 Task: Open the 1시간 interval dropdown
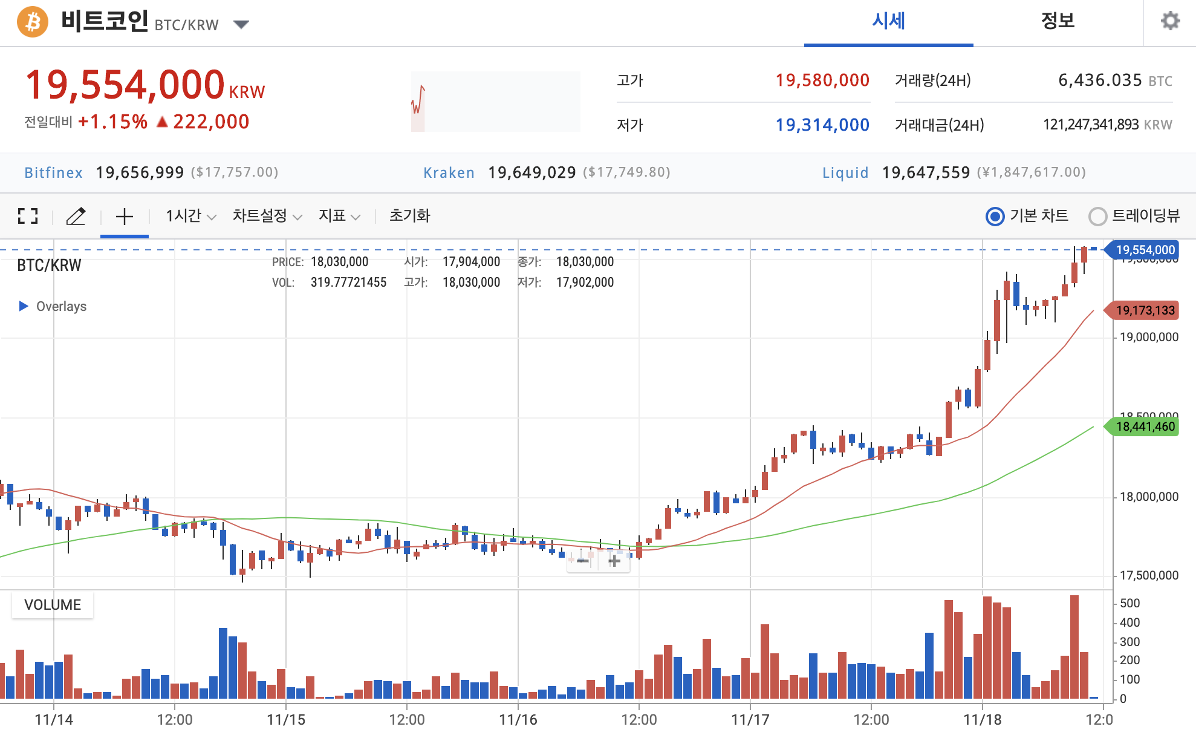190,216
